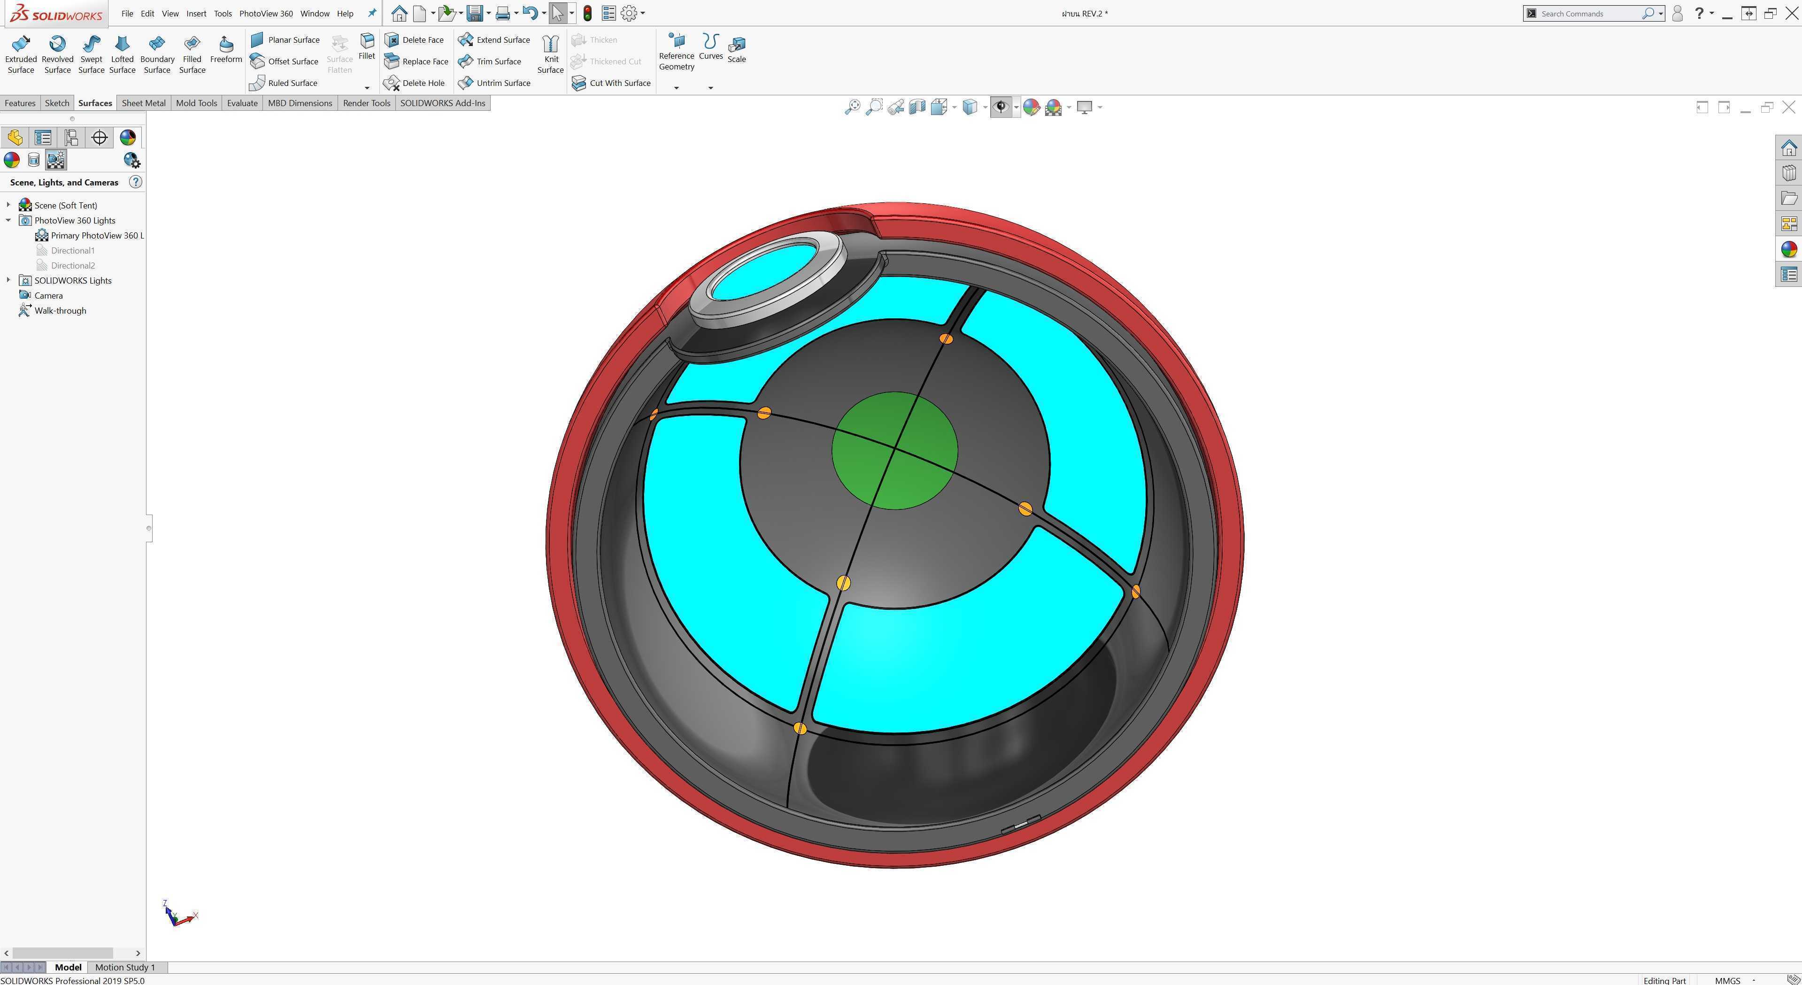Open the ConfigurationManager tab
The image size is (1802, 985).
[70, 138]
